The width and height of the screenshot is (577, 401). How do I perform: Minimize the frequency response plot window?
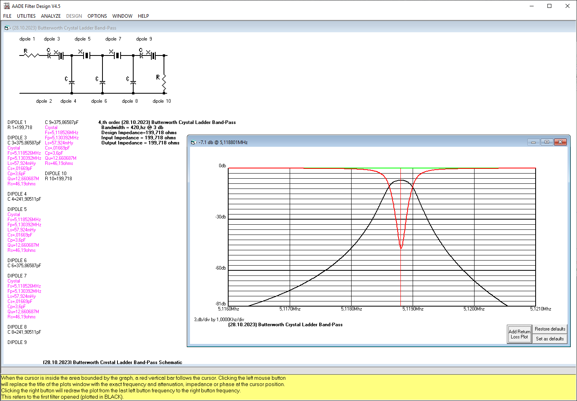pos(533,142)
